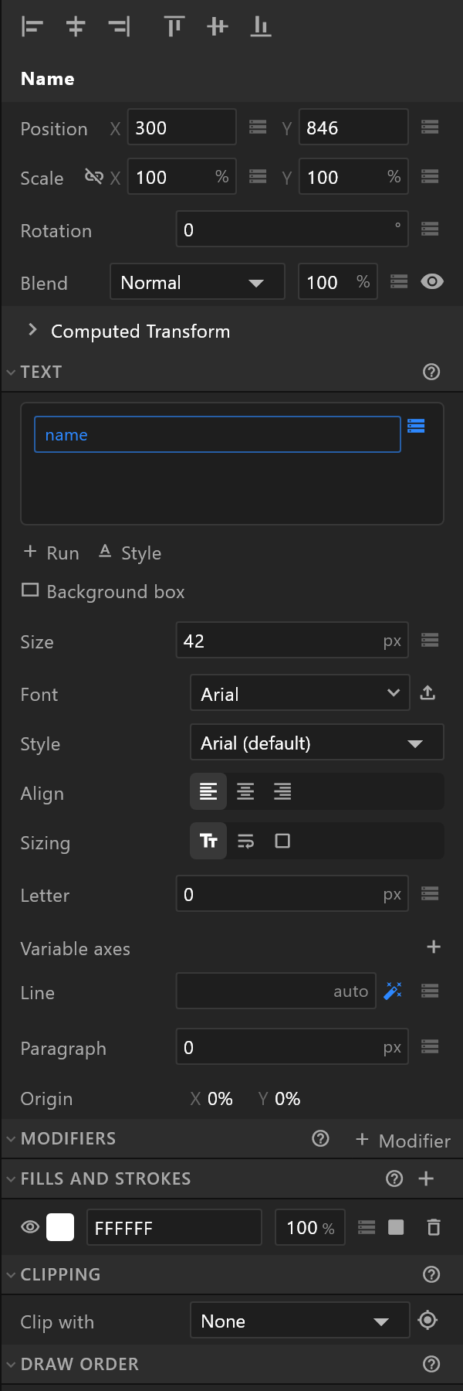Select auto-width text sizing

pos(208,841)
